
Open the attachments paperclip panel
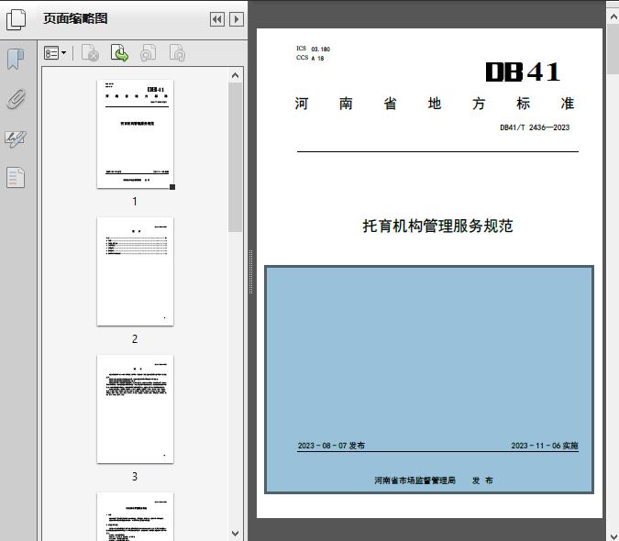pos(17,99)
